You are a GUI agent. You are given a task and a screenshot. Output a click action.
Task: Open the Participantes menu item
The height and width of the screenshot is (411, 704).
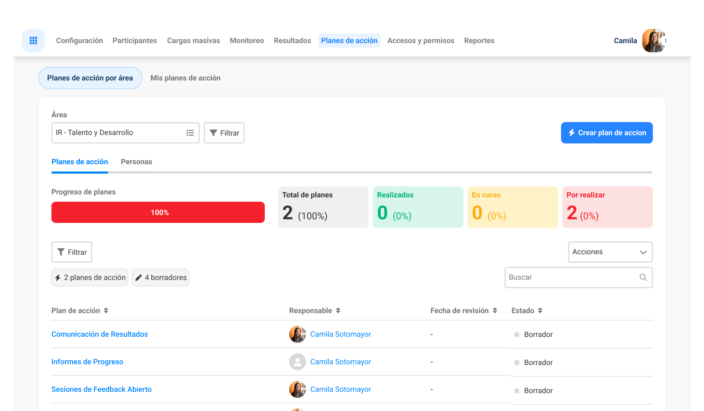(135, 41)
